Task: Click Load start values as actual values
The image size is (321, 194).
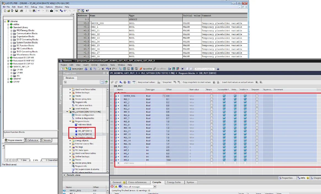Action: coord(238,82)
